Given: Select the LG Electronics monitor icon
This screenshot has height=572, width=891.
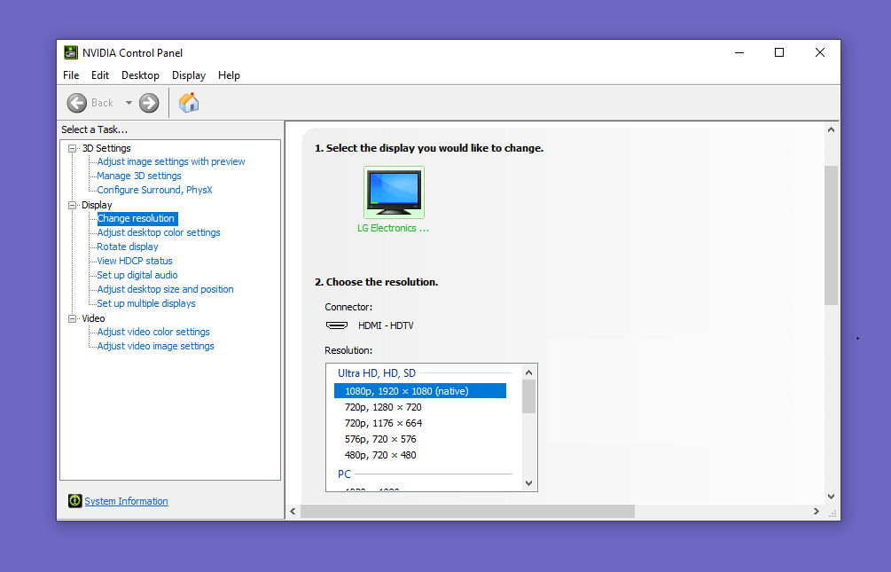Looking at the screenshot, I should [x=394, y=192].
